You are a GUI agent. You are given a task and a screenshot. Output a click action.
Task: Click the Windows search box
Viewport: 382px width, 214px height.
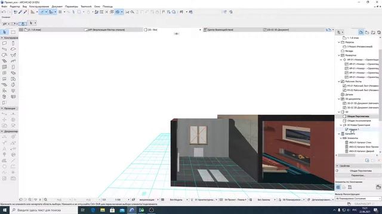pos(44,210)
